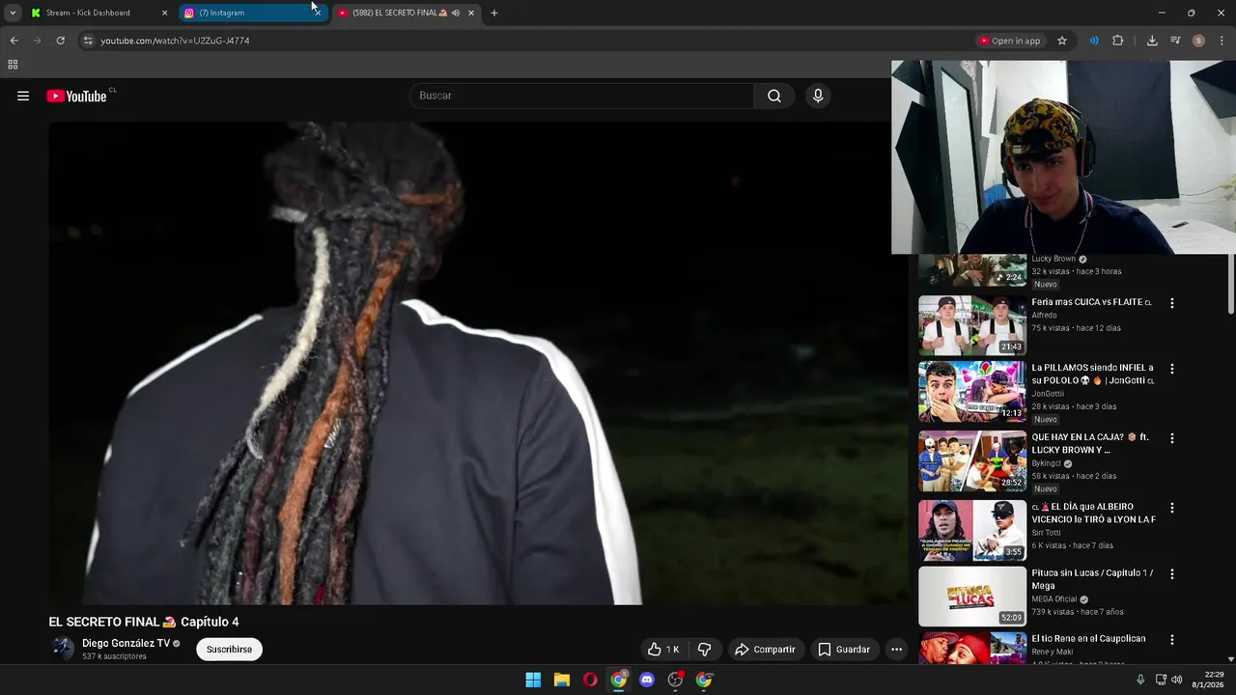Click the search magnifier button
The width and height of the screenshot is (1236, 695).
[774, 96]
